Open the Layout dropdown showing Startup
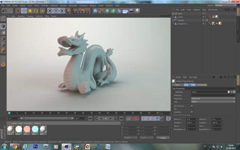Screen dimensions: 240x150 225,5
